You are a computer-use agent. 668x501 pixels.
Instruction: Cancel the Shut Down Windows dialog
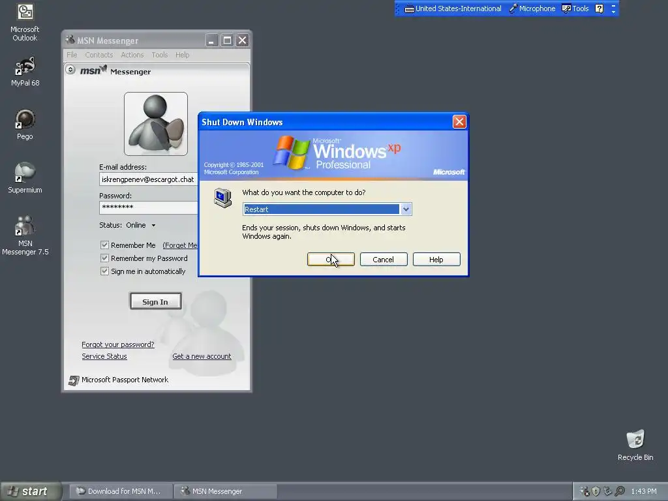tap(384, 260)
